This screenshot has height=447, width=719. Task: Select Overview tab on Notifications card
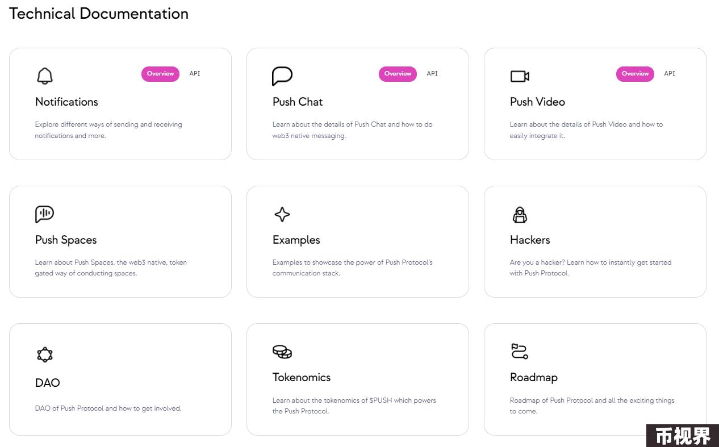pos(160,74)
